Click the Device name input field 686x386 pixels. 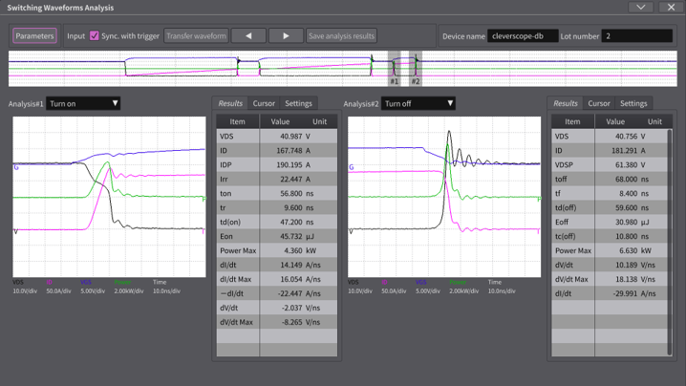click(522, 36)
